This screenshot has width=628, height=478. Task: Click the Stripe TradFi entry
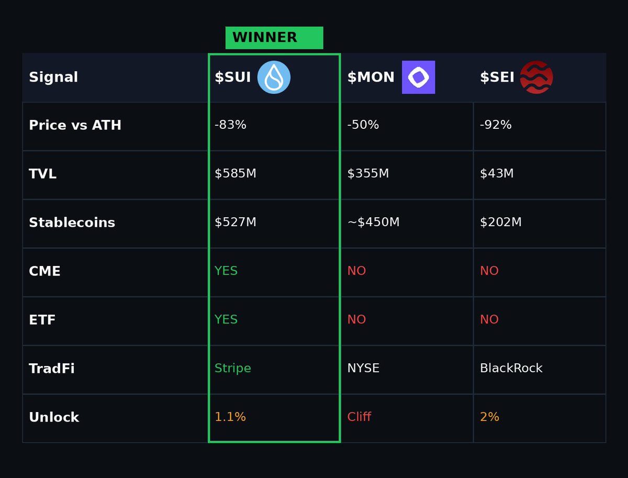pyautogui.click(x=232, y=369)
